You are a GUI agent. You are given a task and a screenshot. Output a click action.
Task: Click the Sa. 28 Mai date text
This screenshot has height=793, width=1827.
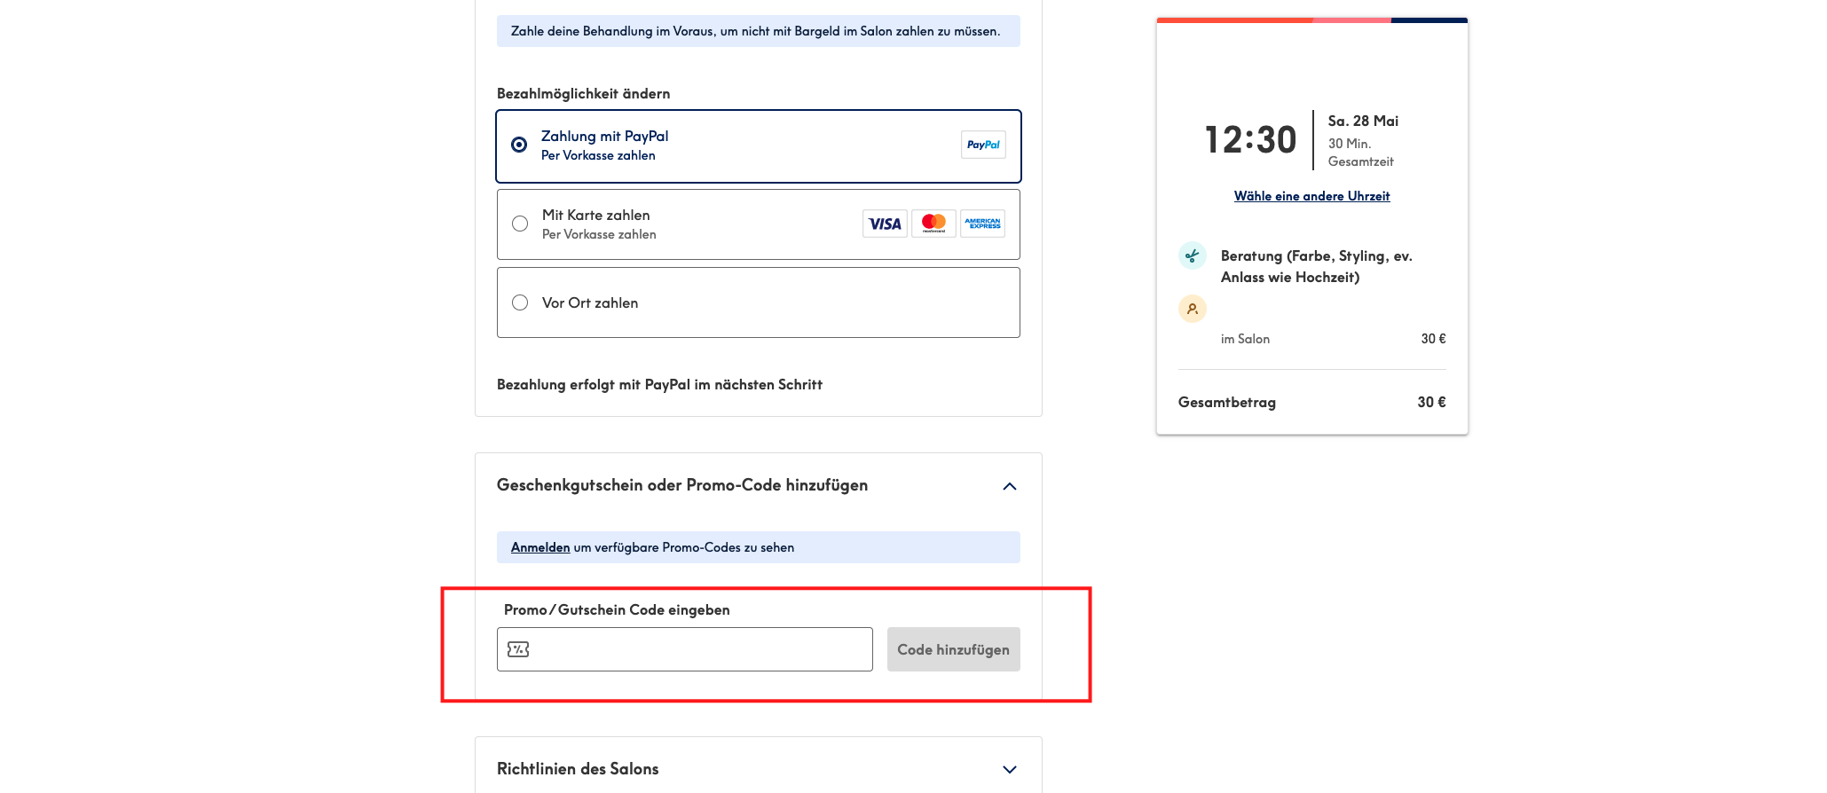click(x=1363, y=121)
